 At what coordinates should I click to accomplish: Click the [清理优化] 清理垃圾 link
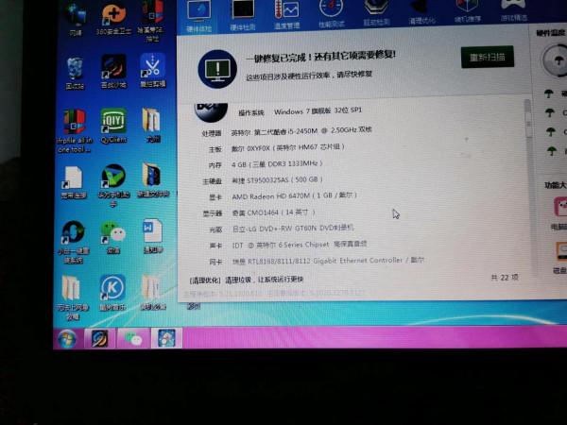pos(247,280)
